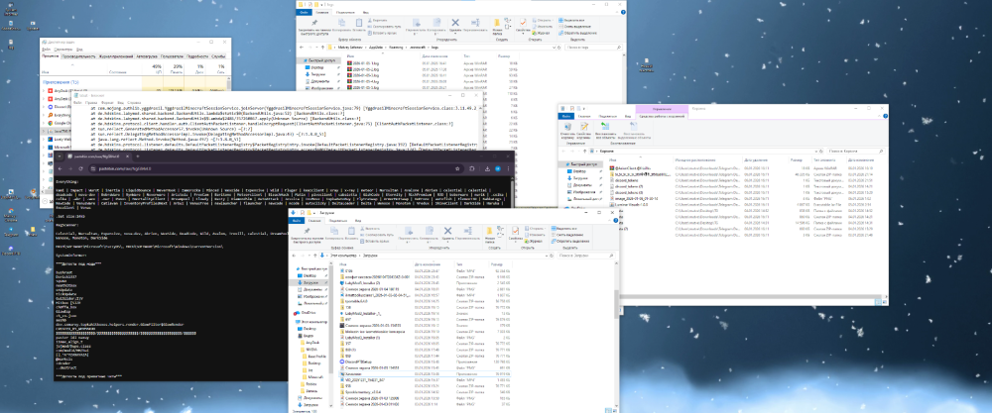Sort logs window by Size column header
The image size is (992, 413).
[x=504, y=56]
